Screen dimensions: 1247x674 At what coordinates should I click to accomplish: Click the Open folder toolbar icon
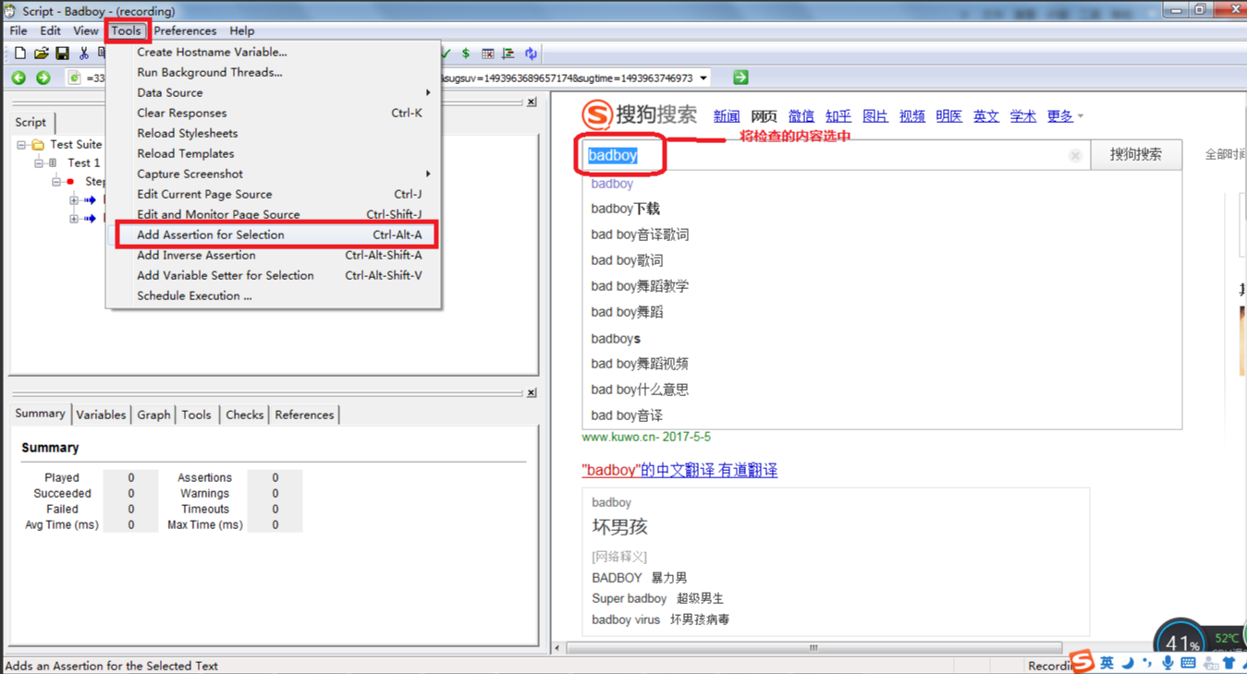(42, 54)
